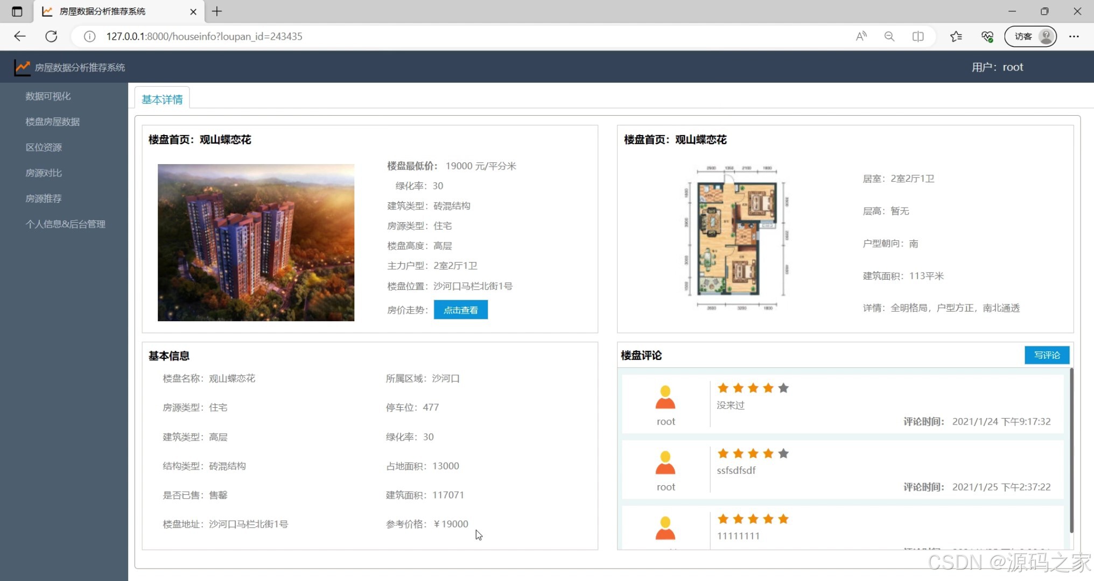Click the zoom magnifier icon in toolbar
The image size is (1094, 581).
click(889, 37)
